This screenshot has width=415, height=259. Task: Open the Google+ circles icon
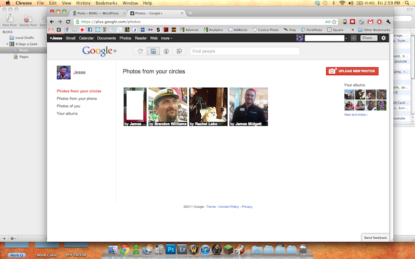tap(179, 51)
